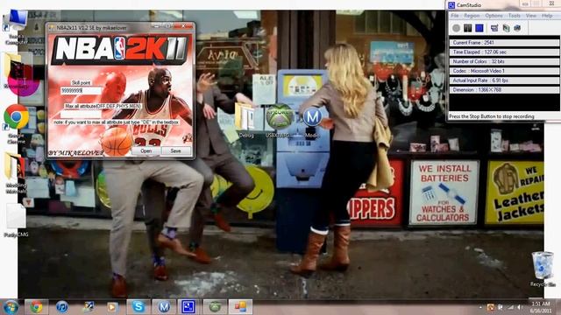
Task: Click 'Number of Colors : 32 bits' row
Action: [x=504, y=61]
